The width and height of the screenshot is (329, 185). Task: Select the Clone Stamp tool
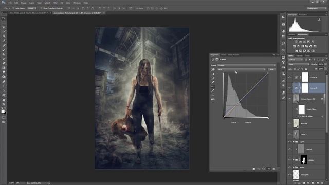tap(4, 54)
